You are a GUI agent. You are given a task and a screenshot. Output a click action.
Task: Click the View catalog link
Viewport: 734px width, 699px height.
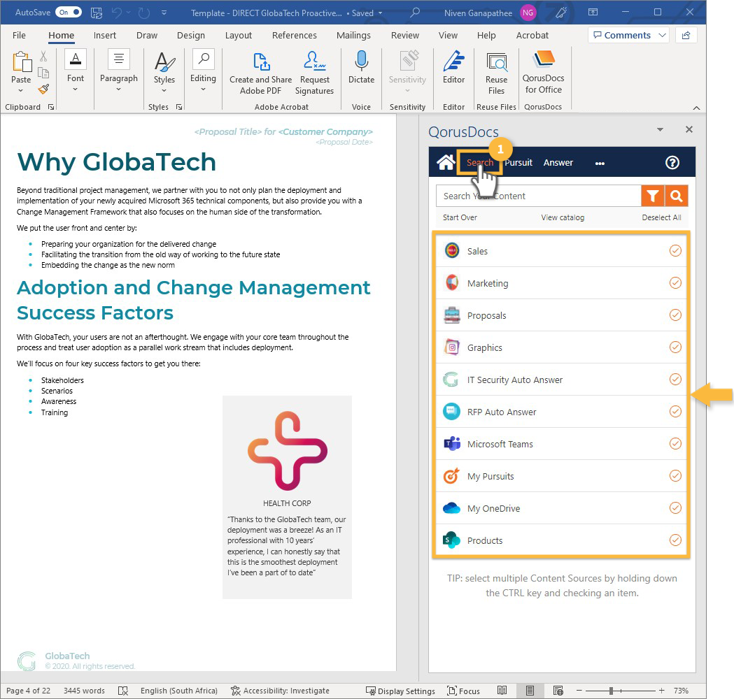pyautogui.click(x=563, y=217)
